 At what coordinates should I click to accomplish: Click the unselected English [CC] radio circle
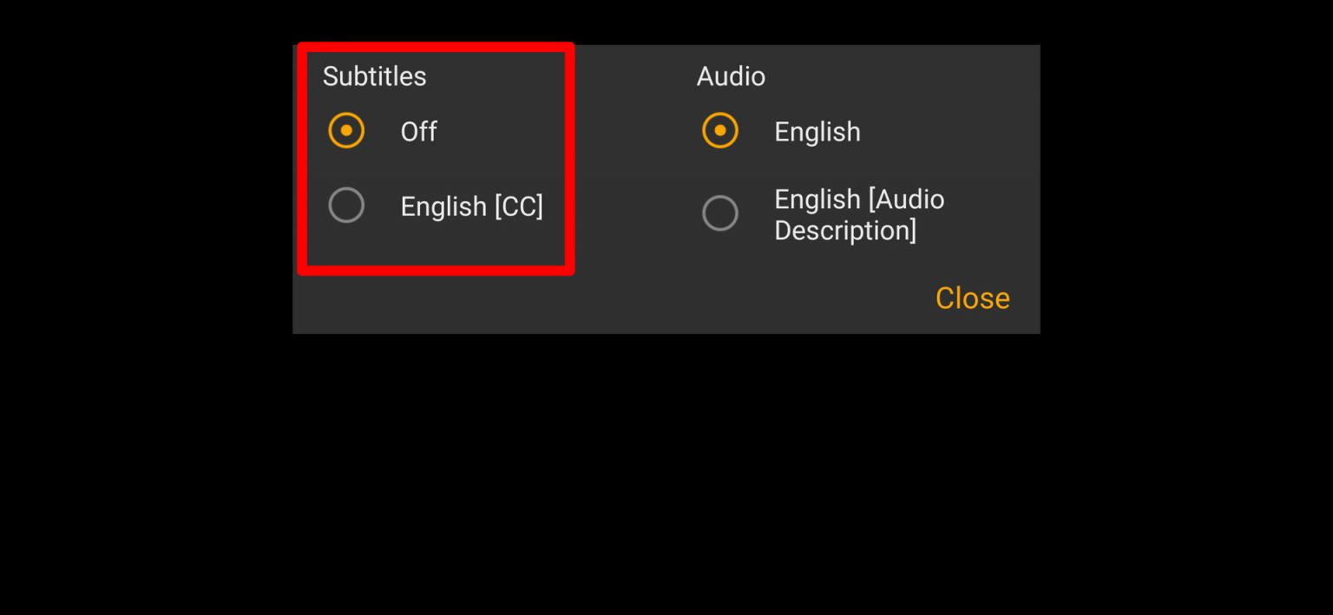pos(346,206)
